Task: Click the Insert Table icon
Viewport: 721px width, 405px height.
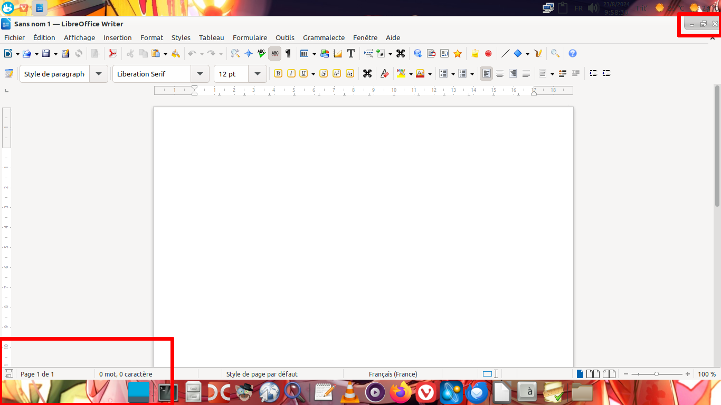Action: pos(304,53)
